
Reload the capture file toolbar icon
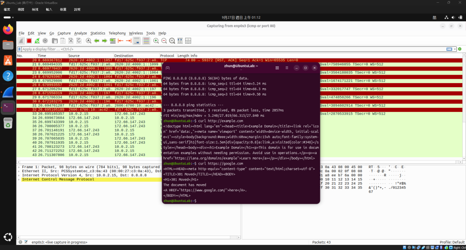79,41
